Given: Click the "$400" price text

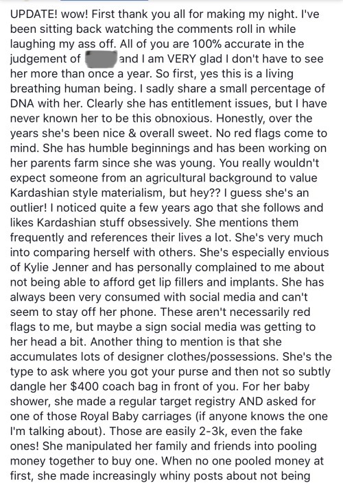Looking at the screenshot, I should pyautogui.click(x=84, y=386).
